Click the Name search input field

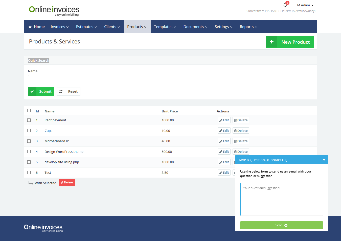tap(99, 79)
